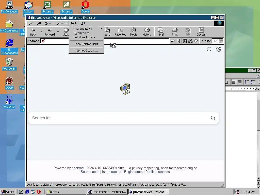Open the Source code link
Screen dimensions: 260x195
90,172
